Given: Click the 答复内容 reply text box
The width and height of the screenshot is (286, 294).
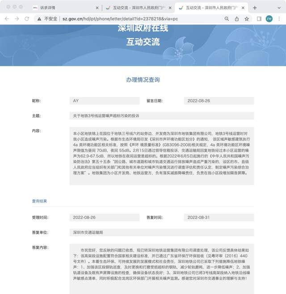Looking at the screenshot, I should click(x=162, y=269).
